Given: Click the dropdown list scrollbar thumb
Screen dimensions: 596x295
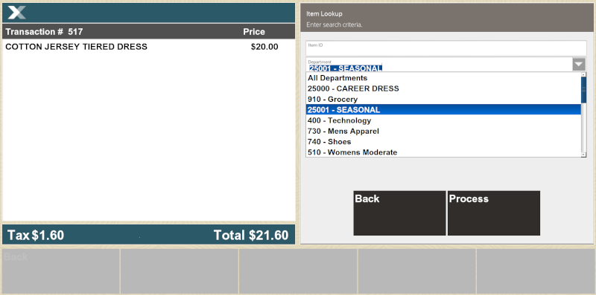Looking at the screenshot, I should point(583,90).
